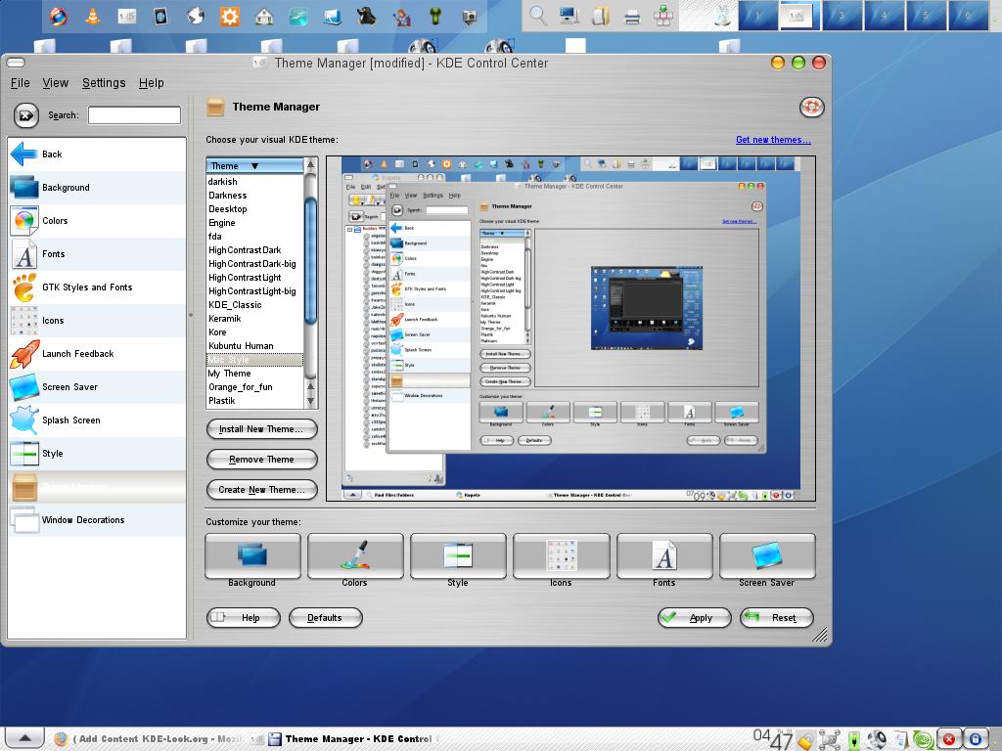The height and width of the screenshot is (751, 1002).
Task: Click the theme preview thumbnail
Action: 570,329
